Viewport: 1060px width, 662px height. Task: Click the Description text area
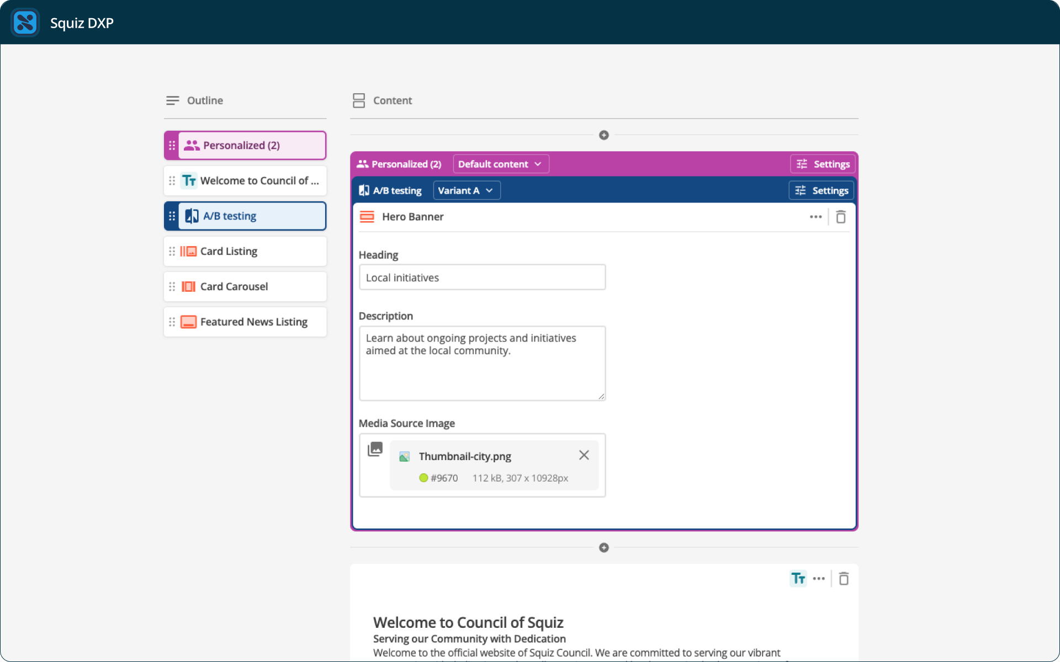click(x=482, y=363)
